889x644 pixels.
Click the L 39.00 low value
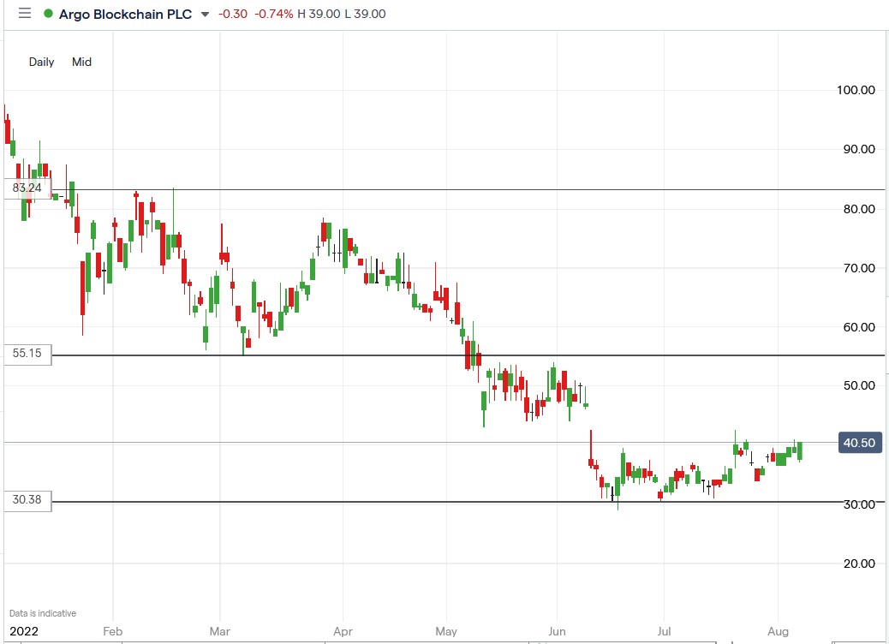366,14
